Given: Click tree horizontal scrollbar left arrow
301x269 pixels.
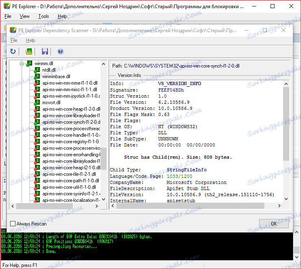Looking at the screenshot, I should [x=13, y=206].
